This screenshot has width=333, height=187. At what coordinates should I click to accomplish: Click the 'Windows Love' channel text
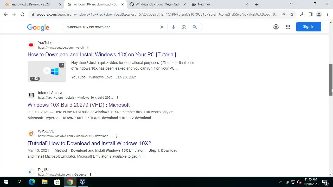pos(101,77)
